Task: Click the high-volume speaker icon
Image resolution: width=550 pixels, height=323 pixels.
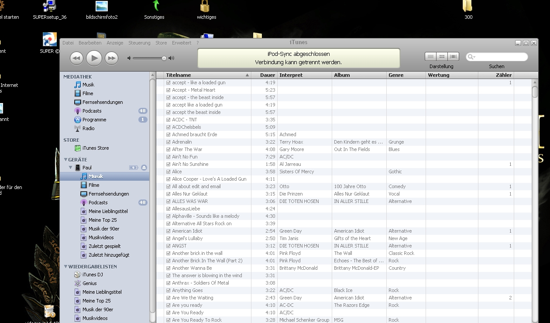Action: click(171, 58)
